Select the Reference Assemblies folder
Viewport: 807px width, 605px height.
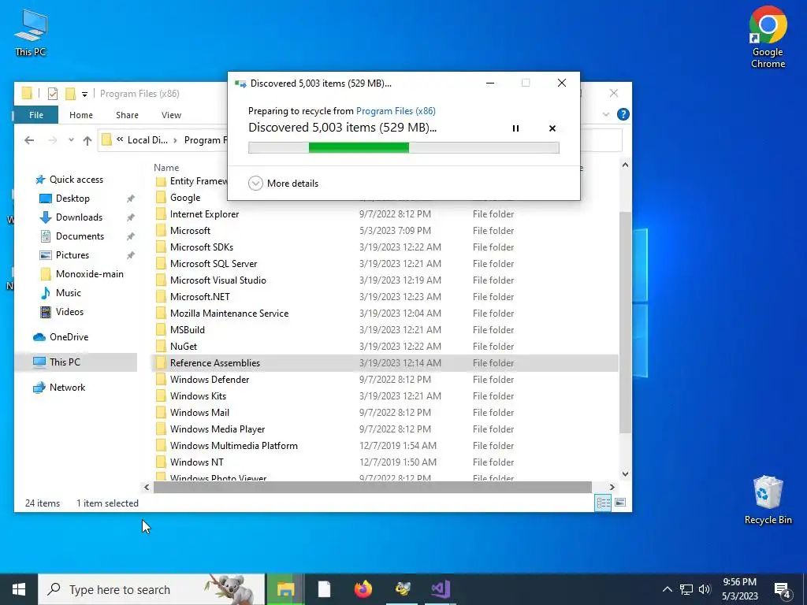point(214,362)
